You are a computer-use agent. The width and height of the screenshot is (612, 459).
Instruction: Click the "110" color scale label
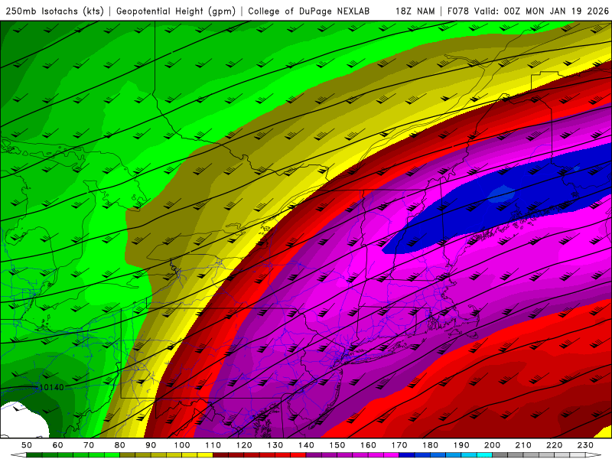(x=213, y=445)
